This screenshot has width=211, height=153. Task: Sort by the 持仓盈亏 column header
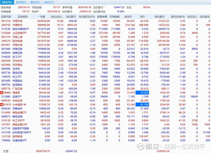pyautogui.click(x=160, y=17)
